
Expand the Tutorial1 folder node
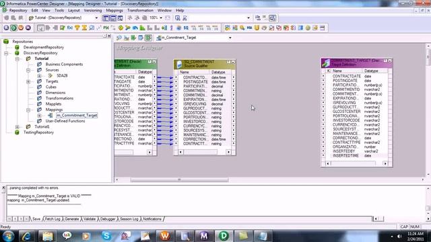point(18,127)
